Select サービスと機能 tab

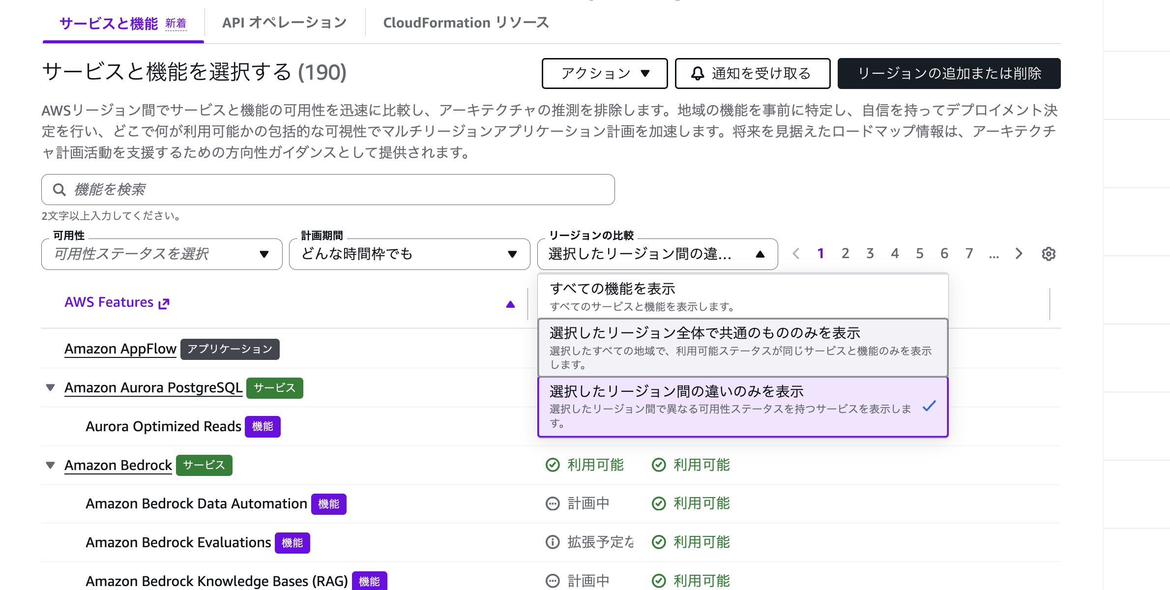click(109, 23)
